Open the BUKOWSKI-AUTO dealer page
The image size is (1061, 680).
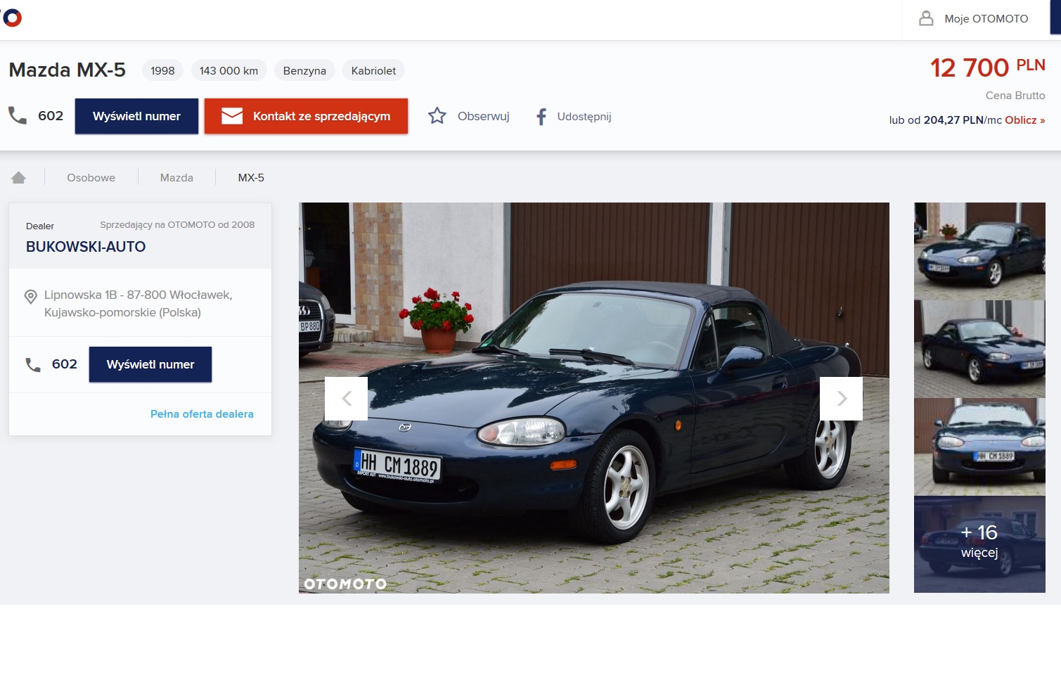86,247
